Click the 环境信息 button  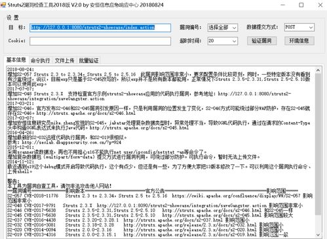299,41
